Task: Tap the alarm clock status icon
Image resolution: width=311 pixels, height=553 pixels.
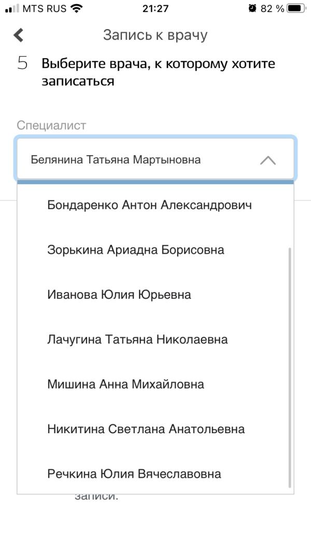Action: pyautogui.click(x=252, y=8)
